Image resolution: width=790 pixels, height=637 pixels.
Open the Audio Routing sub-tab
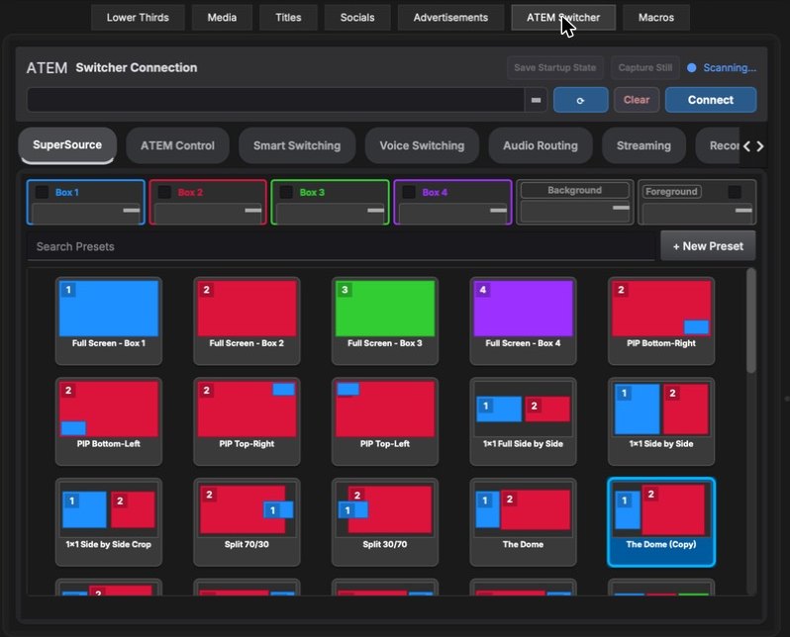tap(541, 145)
